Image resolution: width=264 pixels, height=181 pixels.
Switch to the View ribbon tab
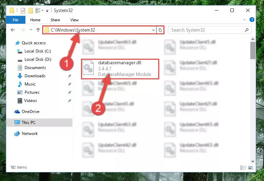[x=74, y=20]
